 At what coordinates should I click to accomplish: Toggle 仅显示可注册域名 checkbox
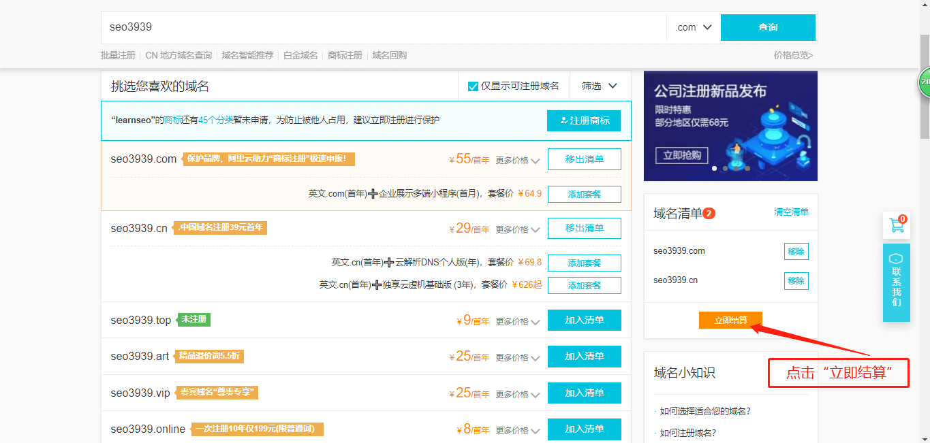473,86
